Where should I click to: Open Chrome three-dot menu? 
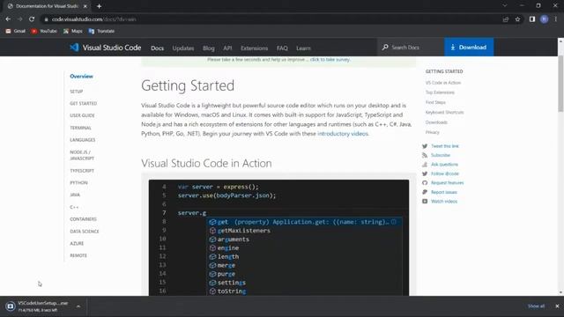coord(556,19)
